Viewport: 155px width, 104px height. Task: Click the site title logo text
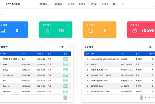[12, 4]
